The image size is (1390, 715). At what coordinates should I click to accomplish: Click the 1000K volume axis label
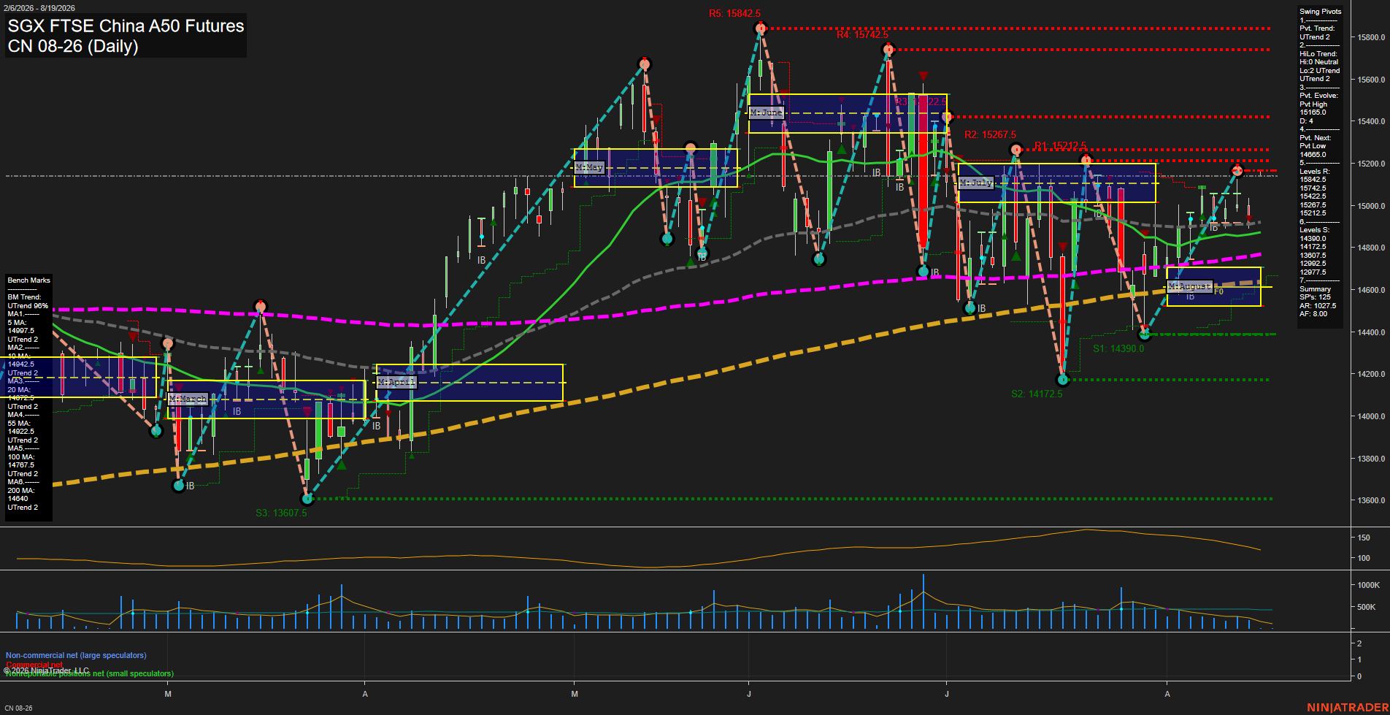coord(1368,586)
